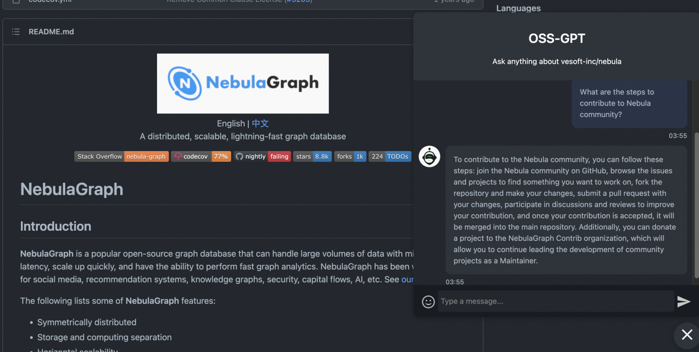The image size is (699, 352).
Task: Close the OSS-GPT chat widget
Action: click(x=687, y=334)
